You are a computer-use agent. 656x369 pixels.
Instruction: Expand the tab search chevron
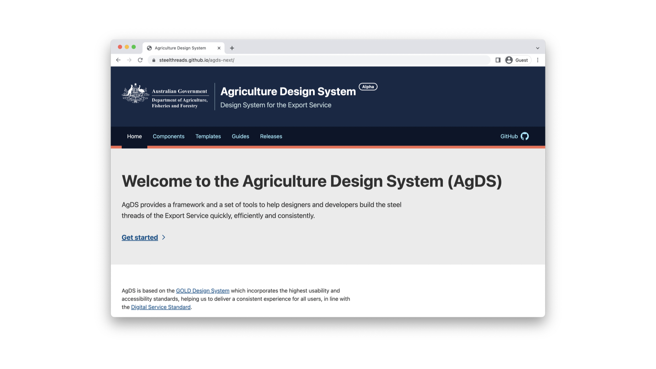click(537, 48)
